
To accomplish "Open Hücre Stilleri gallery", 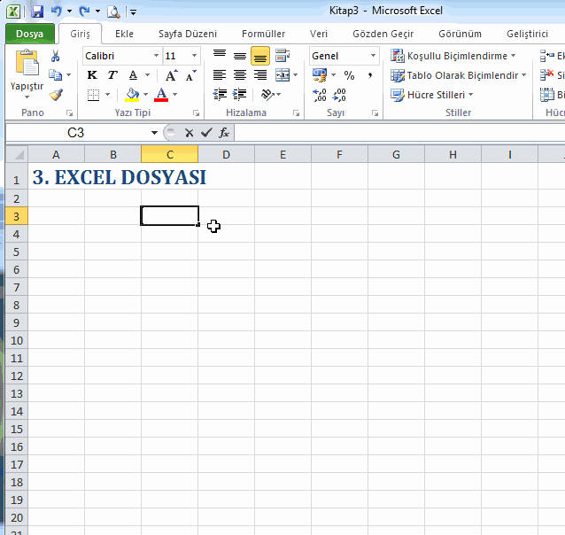I will tap(431, 95).
